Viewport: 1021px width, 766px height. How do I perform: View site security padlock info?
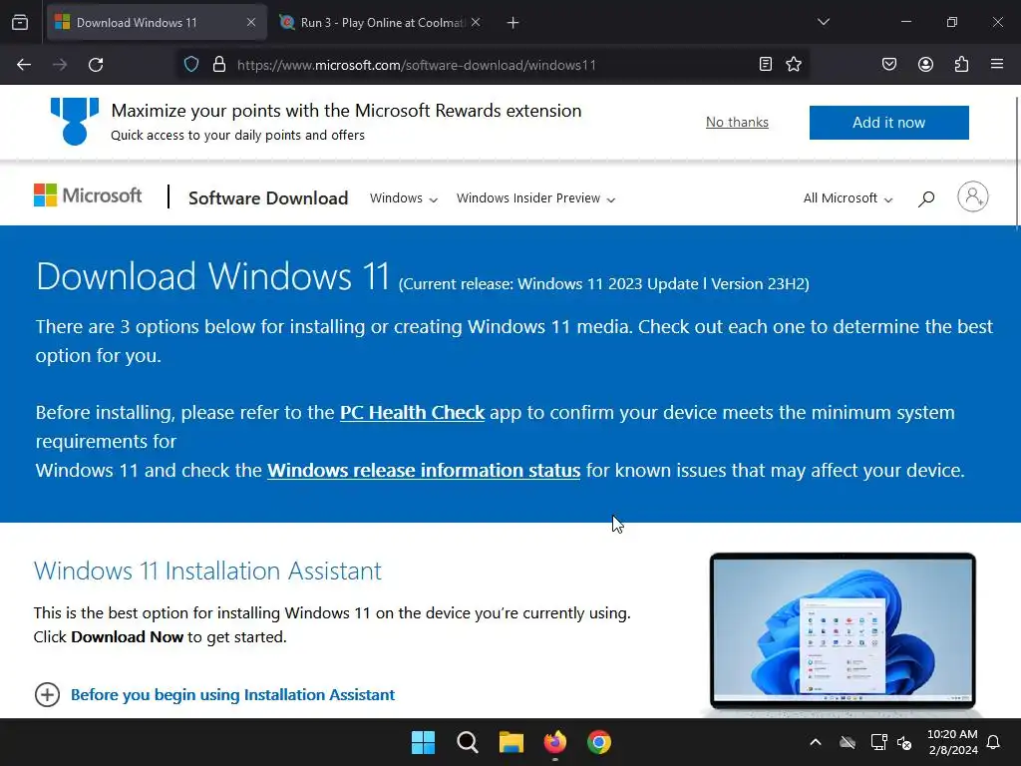tap(219, 65)
